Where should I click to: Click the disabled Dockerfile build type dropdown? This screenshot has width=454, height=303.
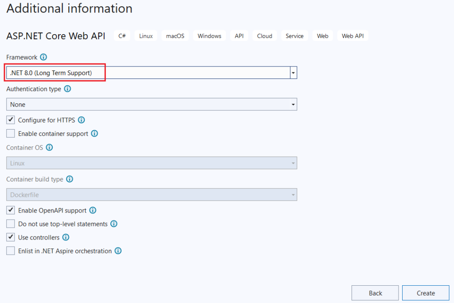(x=152, y=195)
